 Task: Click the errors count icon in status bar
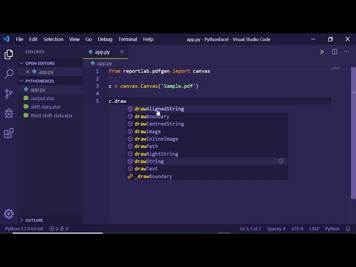pyautogui.click(x=52, y=229)
